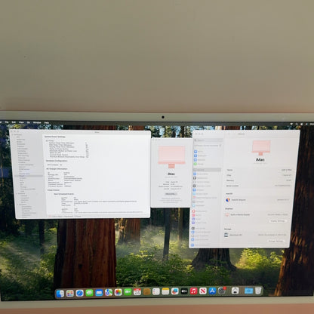Open Calendar from the dock
Viewport: 314px width, 314px height.
click(x=137, y=292)
